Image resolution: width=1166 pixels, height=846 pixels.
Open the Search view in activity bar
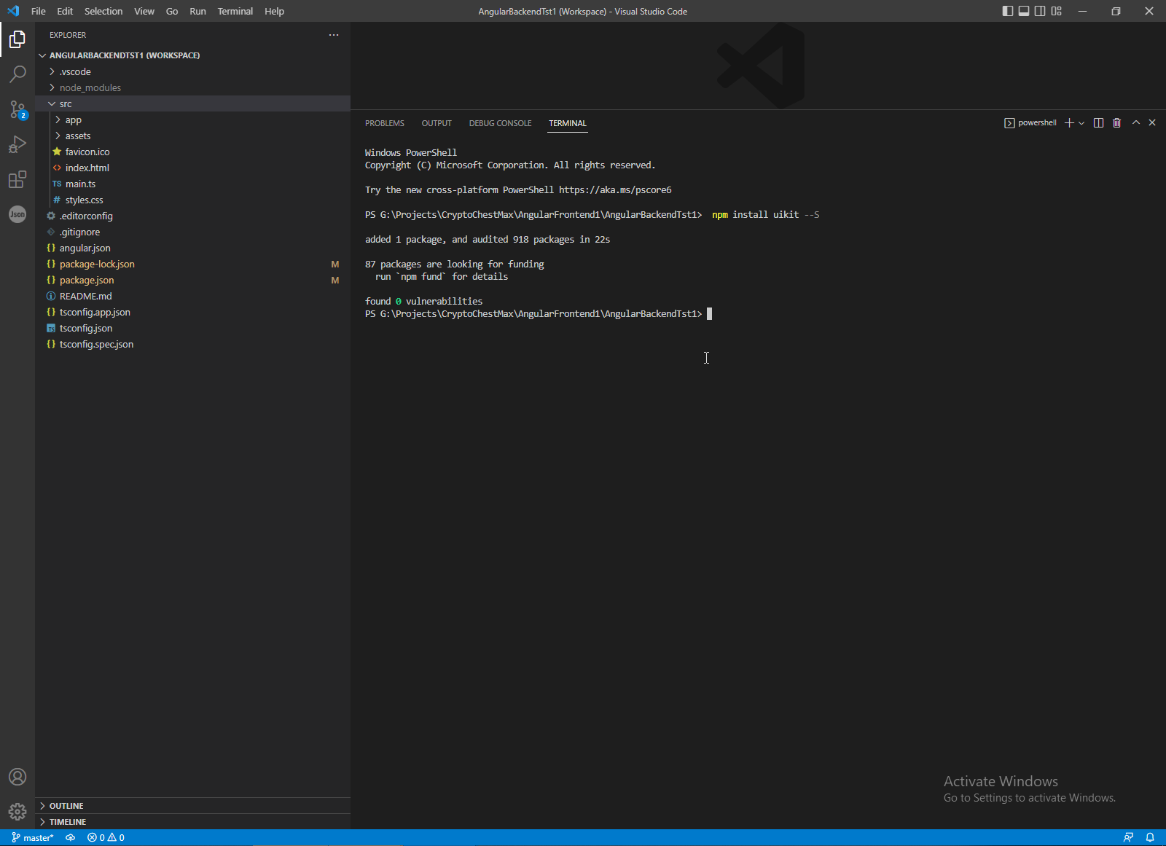[17, 74]
